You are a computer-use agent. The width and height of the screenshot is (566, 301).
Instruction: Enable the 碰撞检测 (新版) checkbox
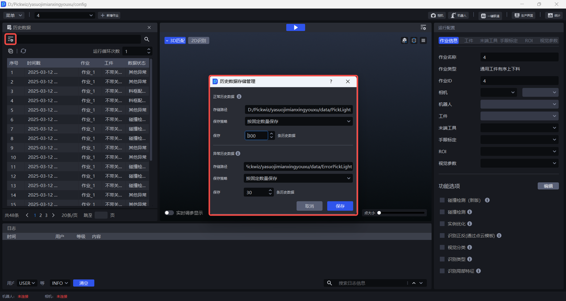(x=442, y=200)
